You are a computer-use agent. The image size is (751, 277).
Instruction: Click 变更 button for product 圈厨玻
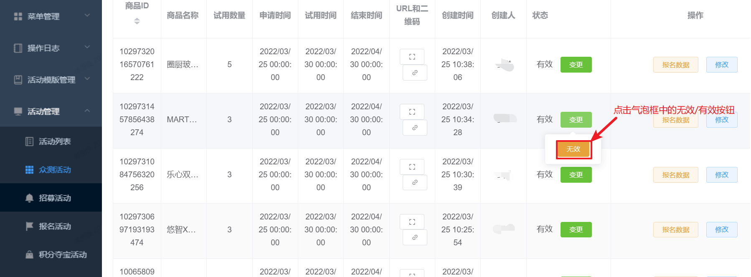[576, 65]
